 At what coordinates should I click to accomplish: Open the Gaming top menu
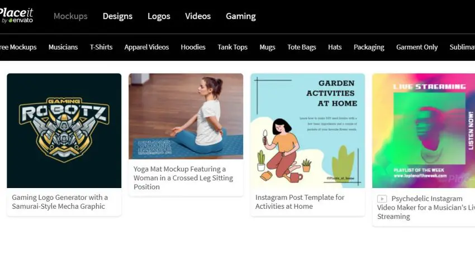pyautogui.click(x=241, y=16)
